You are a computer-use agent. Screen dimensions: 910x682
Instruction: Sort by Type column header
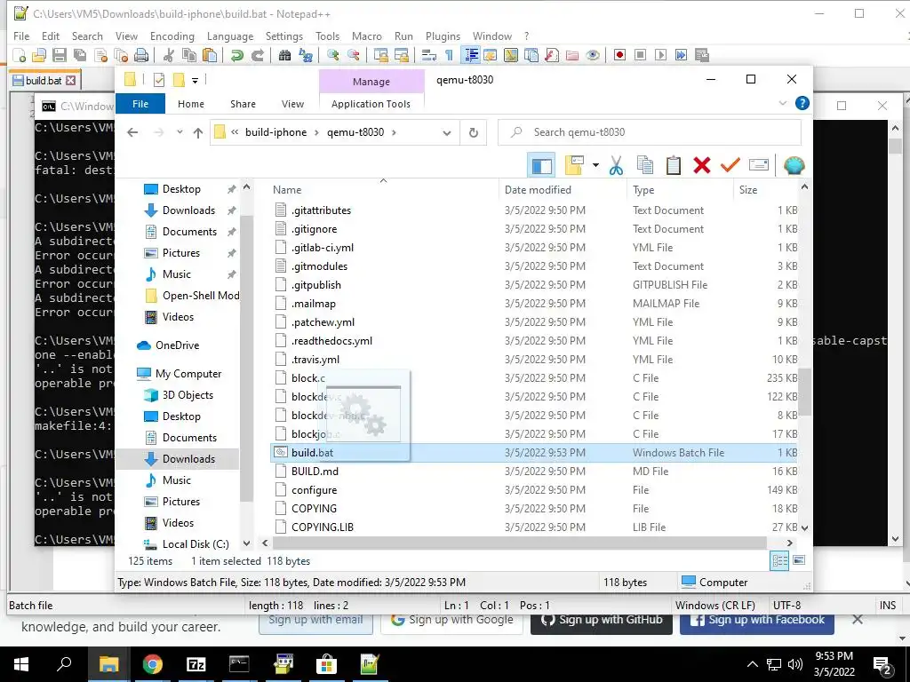[x=643, y=190]
